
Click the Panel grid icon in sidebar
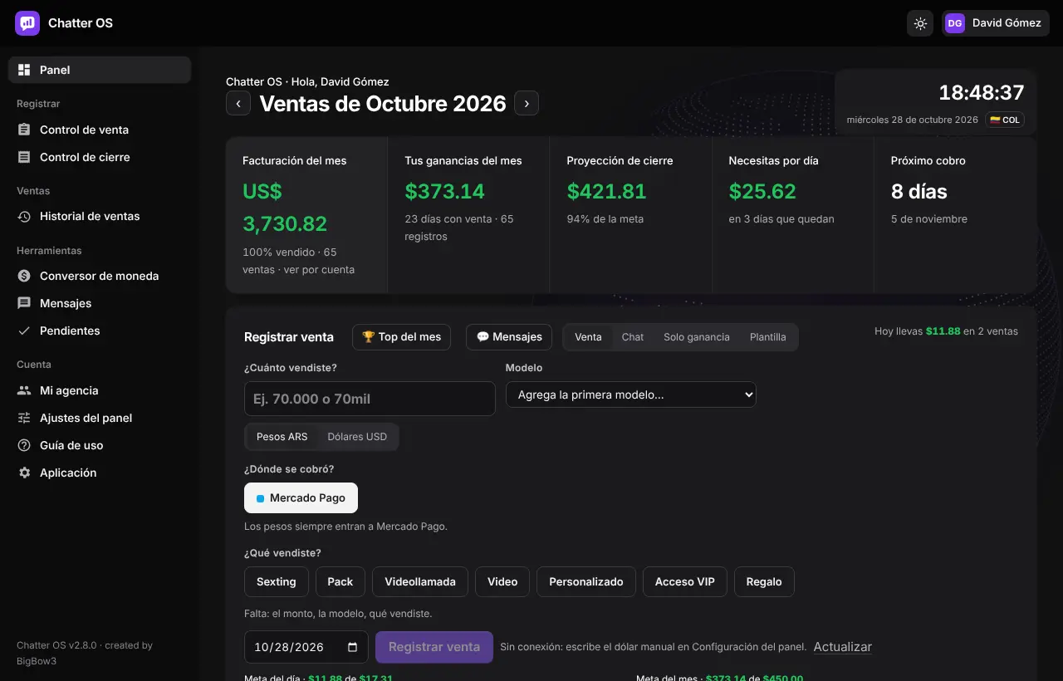point(24,70)
